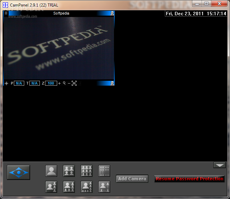Open the Softpedia camera menu icon

click(6, 13)
